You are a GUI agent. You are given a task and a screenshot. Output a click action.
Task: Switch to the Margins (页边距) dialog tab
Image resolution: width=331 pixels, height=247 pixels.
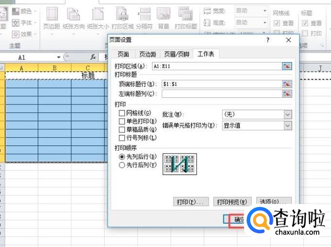point(148,54)
